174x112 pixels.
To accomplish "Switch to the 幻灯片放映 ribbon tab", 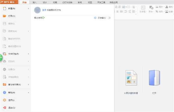I will tap(67, 2).
